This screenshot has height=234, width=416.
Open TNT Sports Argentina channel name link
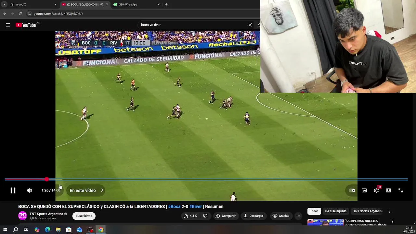point(46,214)
